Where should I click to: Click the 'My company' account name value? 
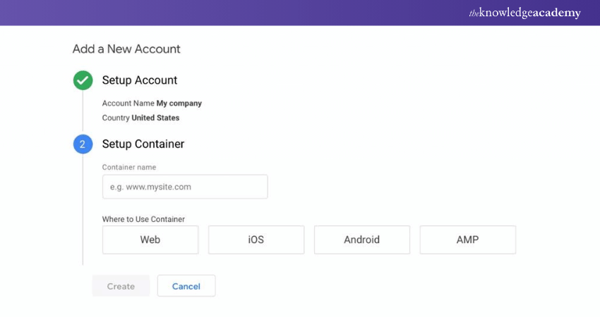coord(179,104)
